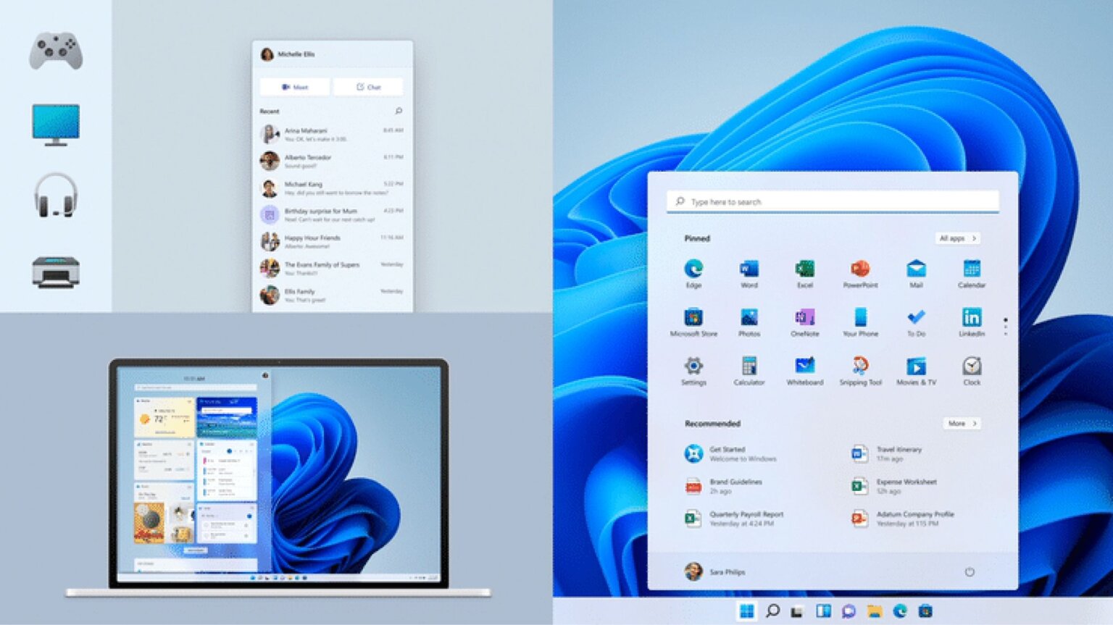Open the Your Phone app
The height and width of the screenshot is (625, 1113).
point(860,319)
